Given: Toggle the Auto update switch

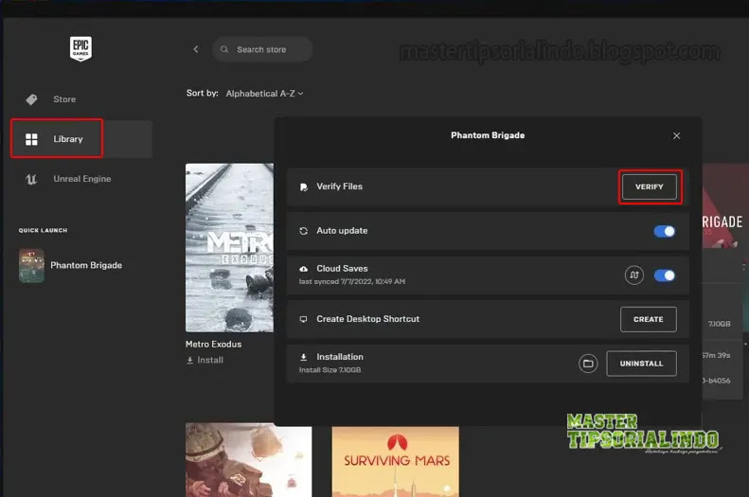Looking at the screenshot, I should pos(665,231).
